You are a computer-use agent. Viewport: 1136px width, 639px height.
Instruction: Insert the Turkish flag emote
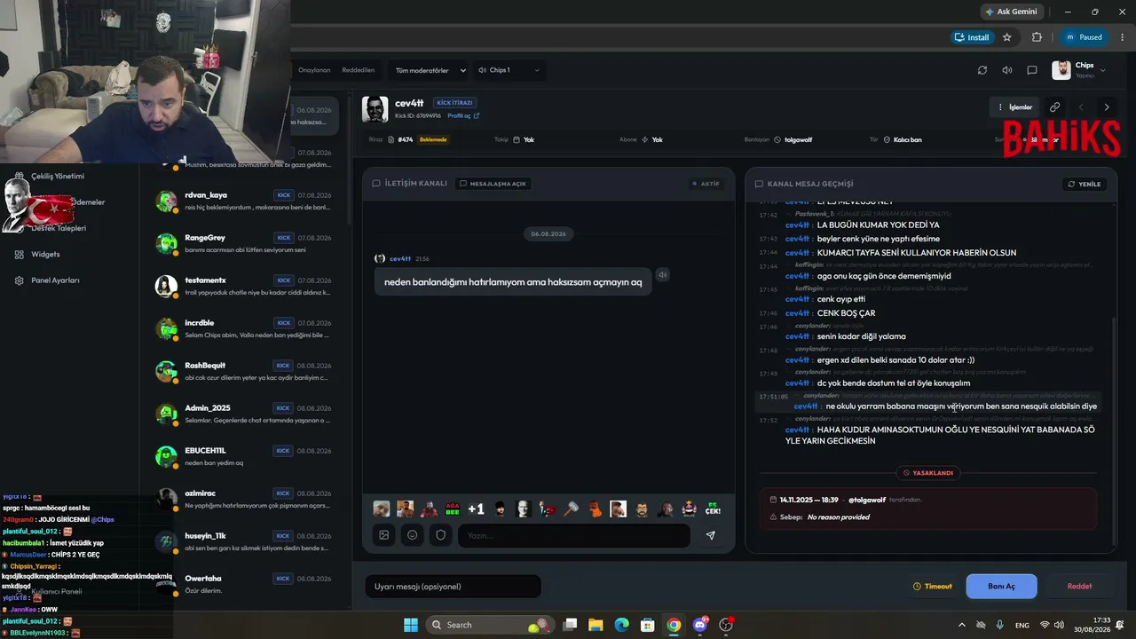click(x=548, y=509)
